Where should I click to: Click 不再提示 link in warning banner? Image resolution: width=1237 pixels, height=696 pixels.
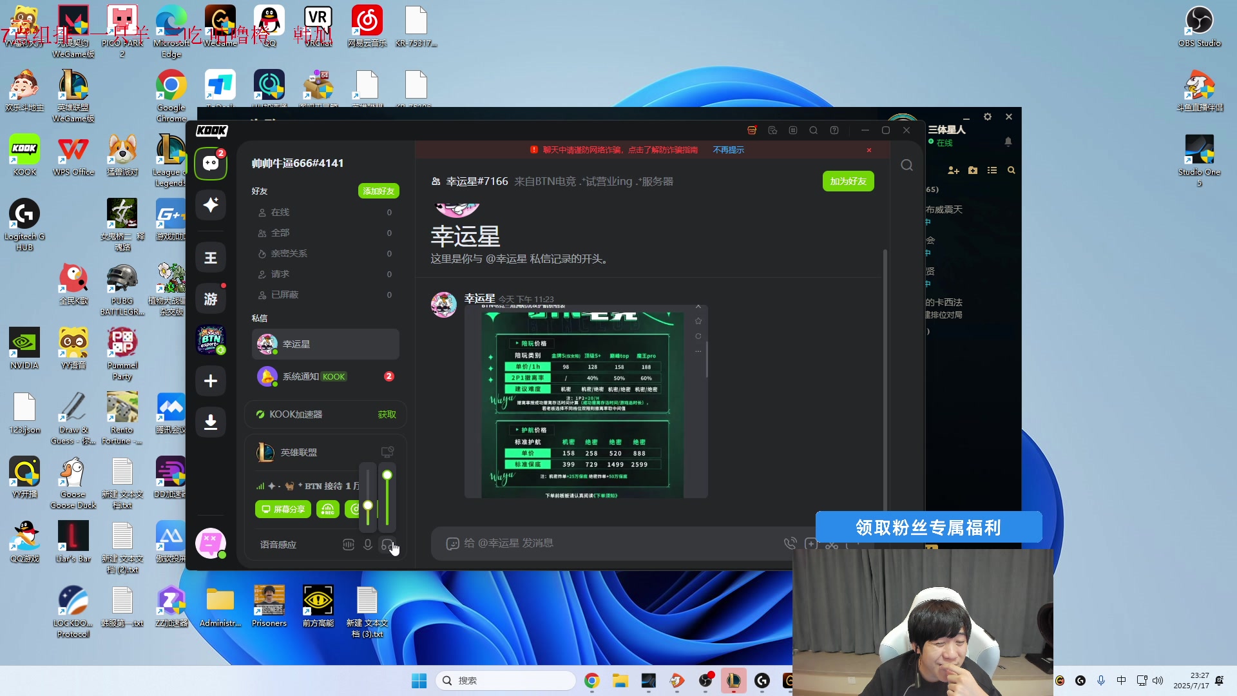(729, 150)
